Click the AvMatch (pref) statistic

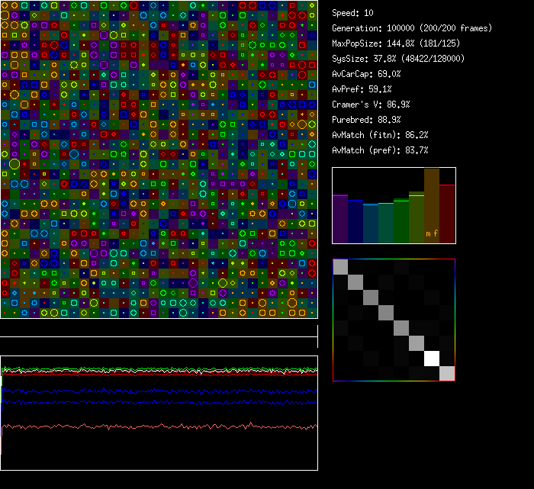coord(380,150)
